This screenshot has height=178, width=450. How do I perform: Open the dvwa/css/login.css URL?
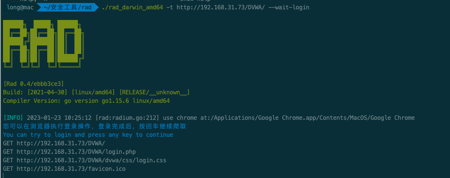(91, 160)
